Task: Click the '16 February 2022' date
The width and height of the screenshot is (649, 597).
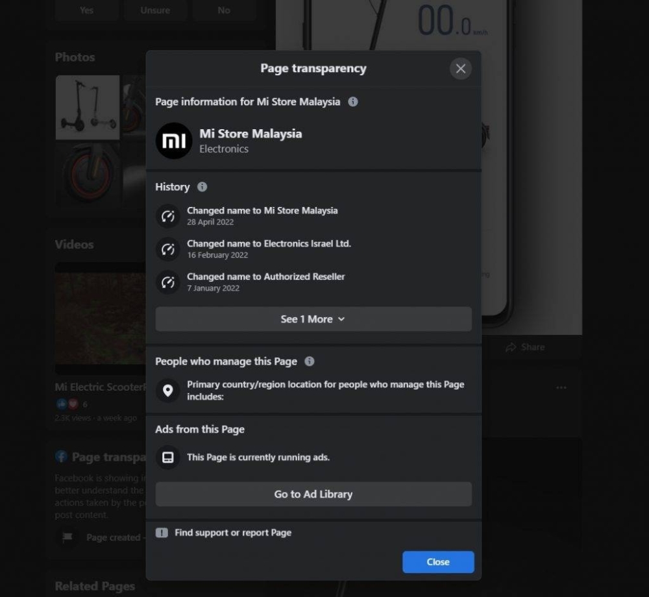Action: tap(217, 255)
